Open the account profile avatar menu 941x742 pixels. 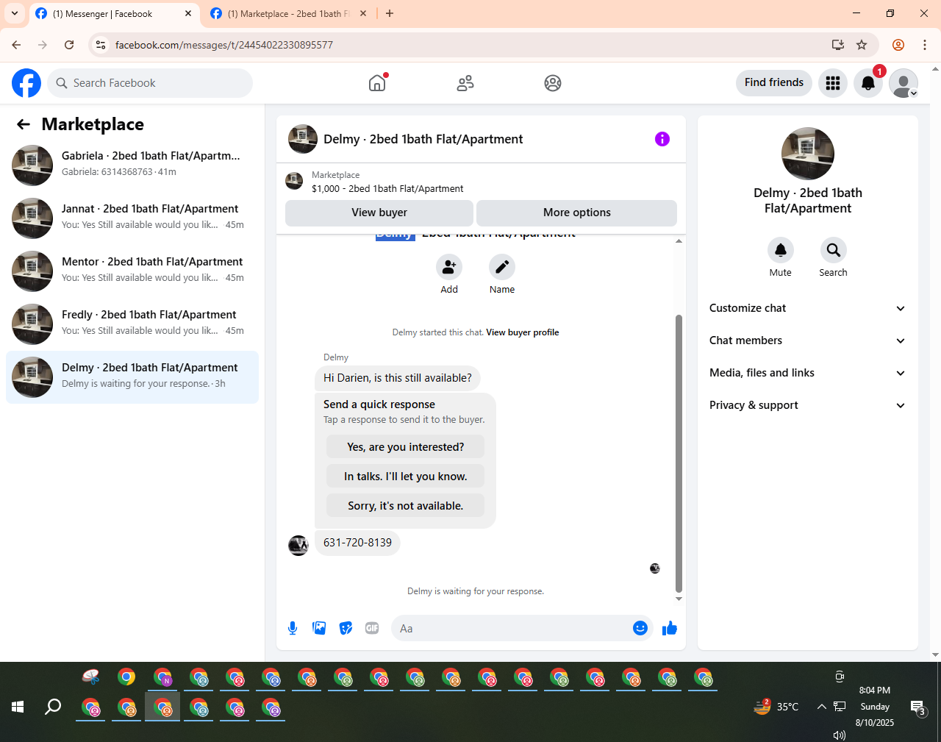[x=904, y=83]
